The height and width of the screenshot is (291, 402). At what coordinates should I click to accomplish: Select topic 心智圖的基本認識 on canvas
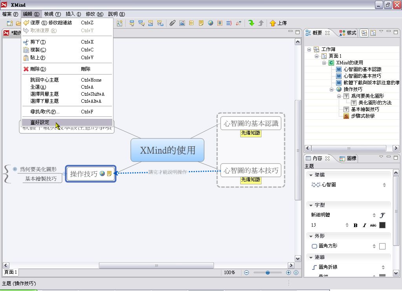click(x=251, y=124)
